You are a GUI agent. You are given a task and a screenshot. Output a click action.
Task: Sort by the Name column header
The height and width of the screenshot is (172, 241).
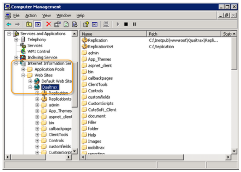click(113, 34)
